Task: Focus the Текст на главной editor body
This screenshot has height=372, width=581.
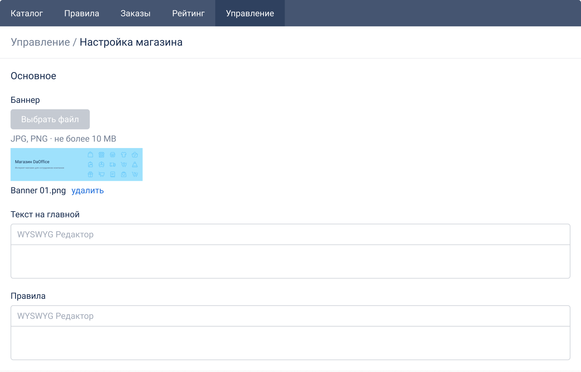Action: click(290, 262)
